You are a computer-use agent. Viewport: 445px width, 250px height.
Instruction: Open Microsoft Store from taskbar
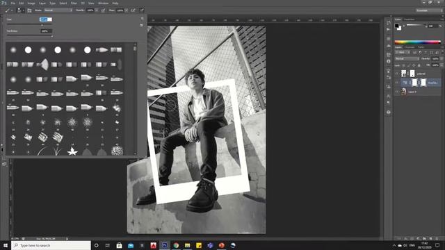[x=119, y=245]
